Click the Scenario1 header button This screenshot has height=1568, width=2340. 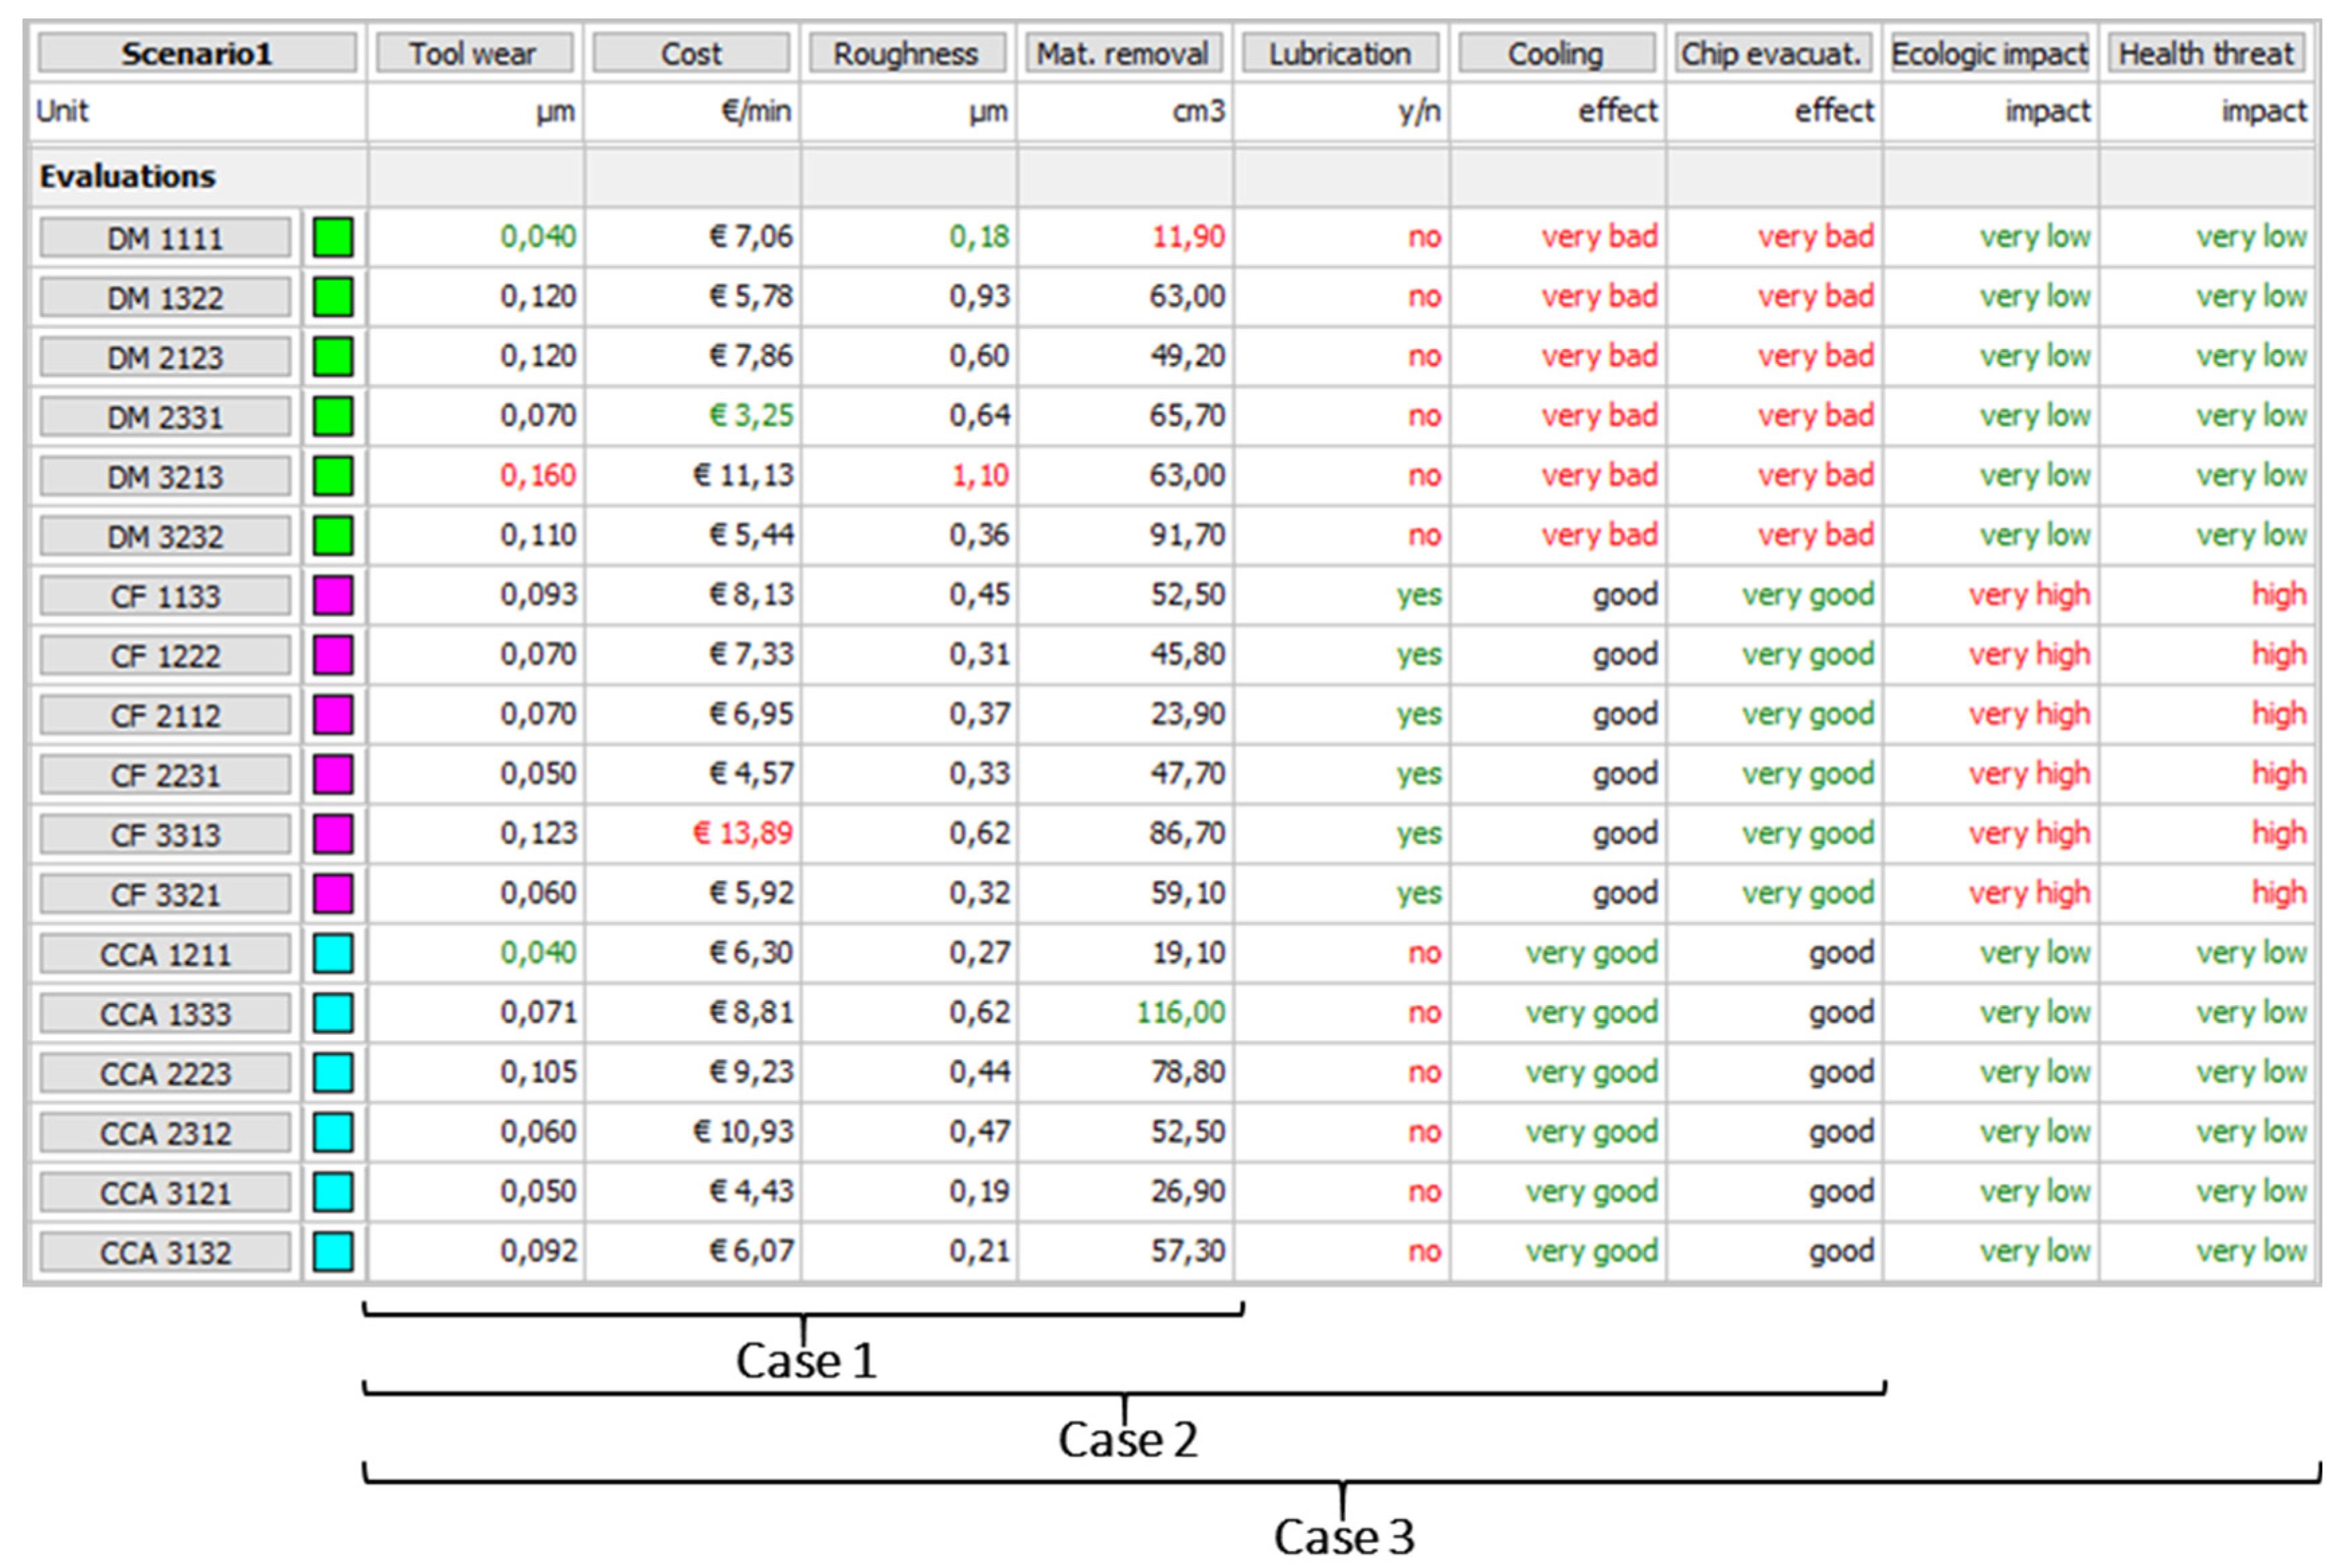(x=197, y=53)
